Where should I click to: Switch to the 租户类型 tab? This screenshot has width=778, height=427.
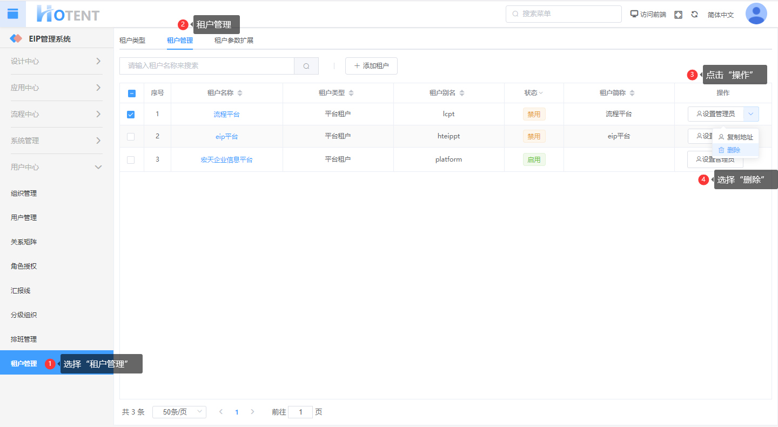tap(132, 40)
